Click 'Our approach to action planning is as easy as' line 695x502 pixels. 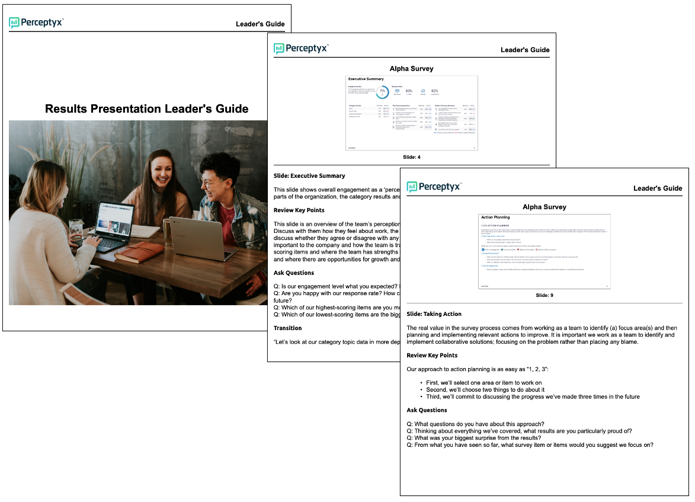pyautogui.click(x=478, y=369)
